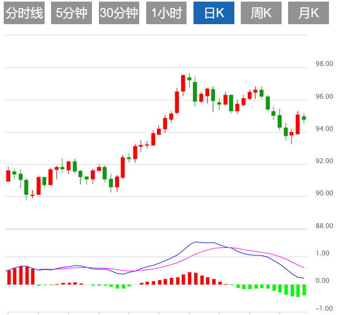Open the 月K monthly chart

(308, 13)
